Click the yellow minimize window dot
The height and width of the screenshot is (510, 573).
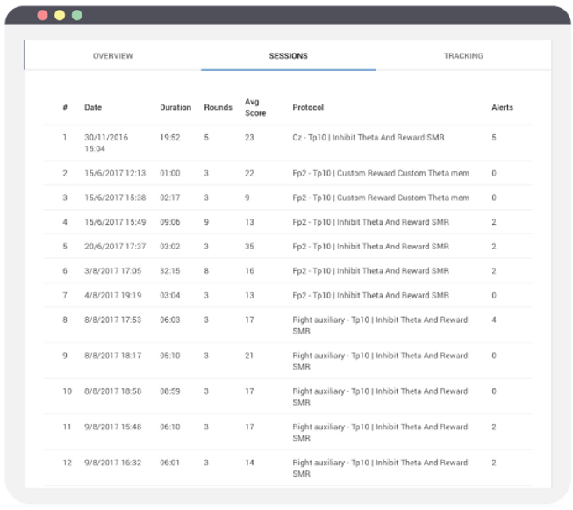click(x=60, y=16)
